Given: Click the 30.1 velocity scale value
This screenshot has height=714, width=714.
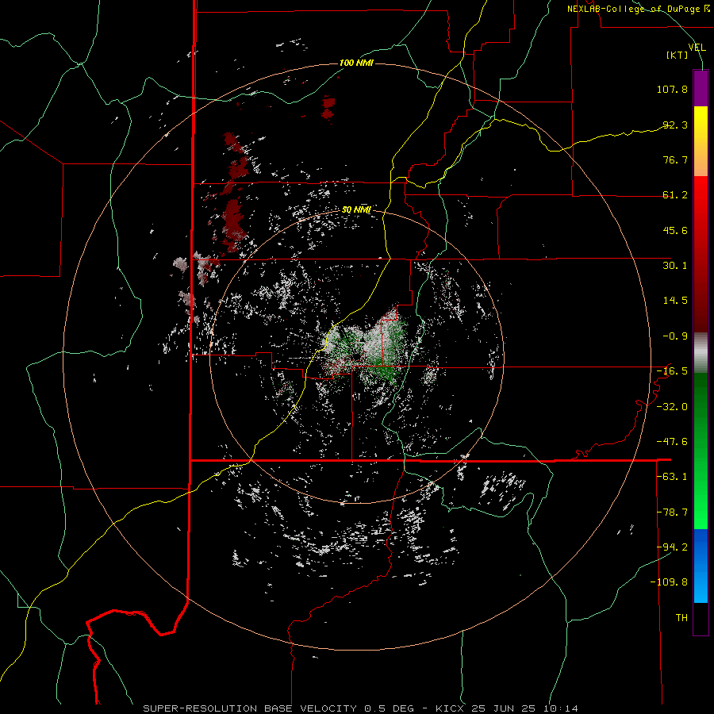Looking at the screenshot, I should coord(675,266).
